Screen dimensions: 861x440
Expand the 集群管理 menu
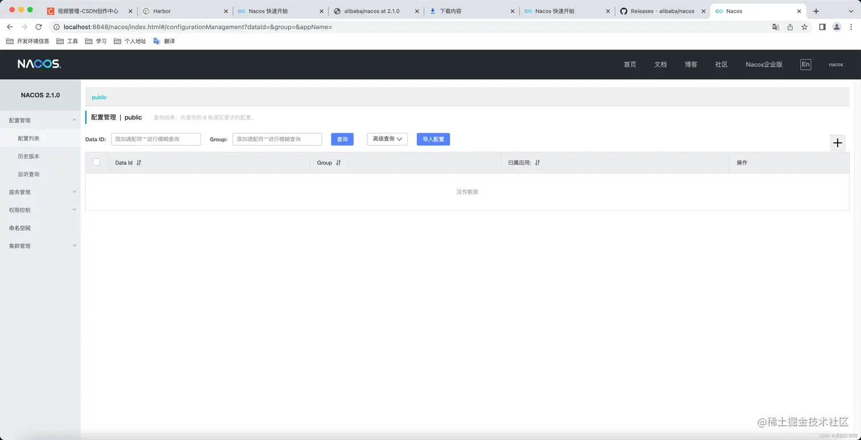[40, 246]
